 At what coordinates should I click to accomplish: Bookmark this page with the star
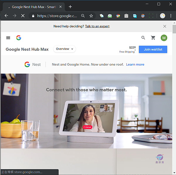click(x=91, y=16)
